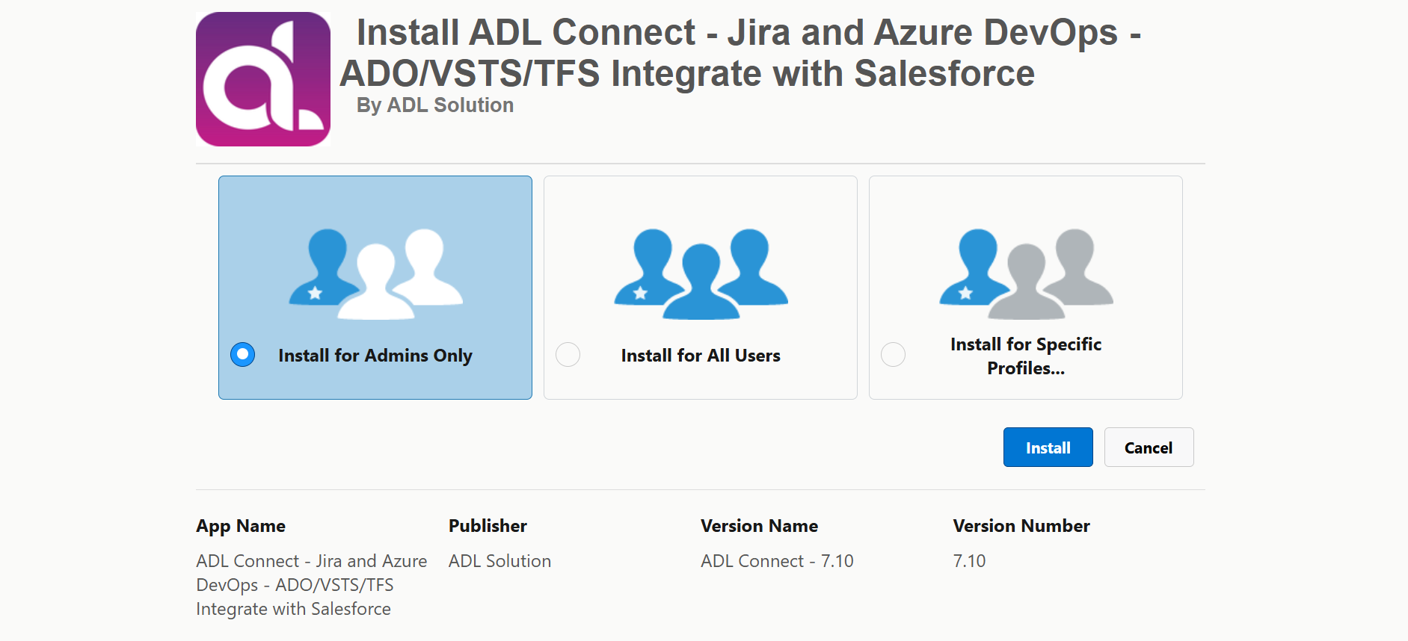The height and width of the screenshot is (641, 1408).
Task: Click the Install for Specific Profiles label
Action: click(1026, 356)
